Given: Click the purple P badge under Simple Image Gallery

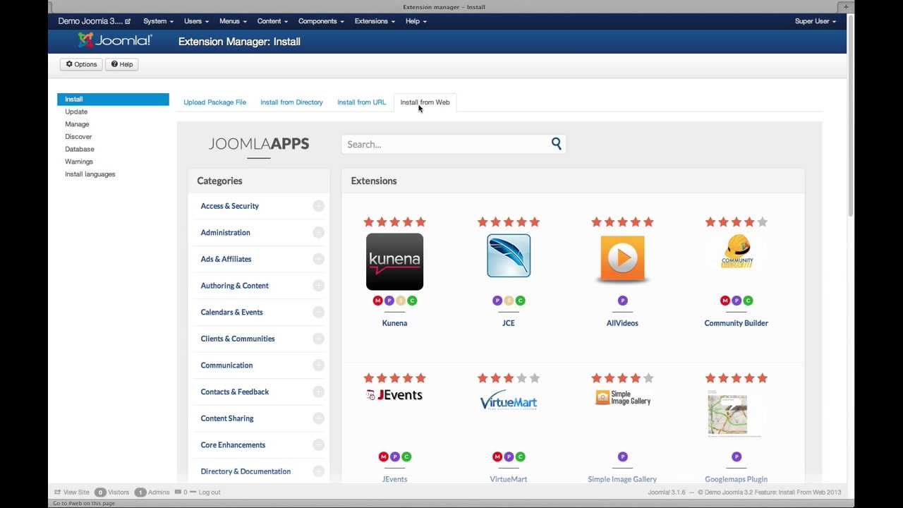Looking at the screenshot, I should (x=622, y=456).
